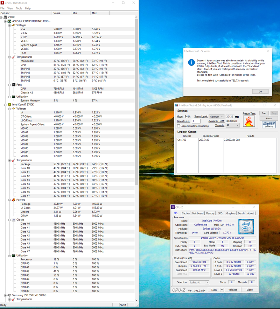This screenshot has height=309, width=280.
Task: Collapse the motherboard Temperatures group
Action: coord(9,57)
